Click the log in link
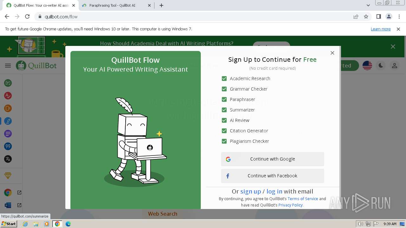 tap(274, 191)
